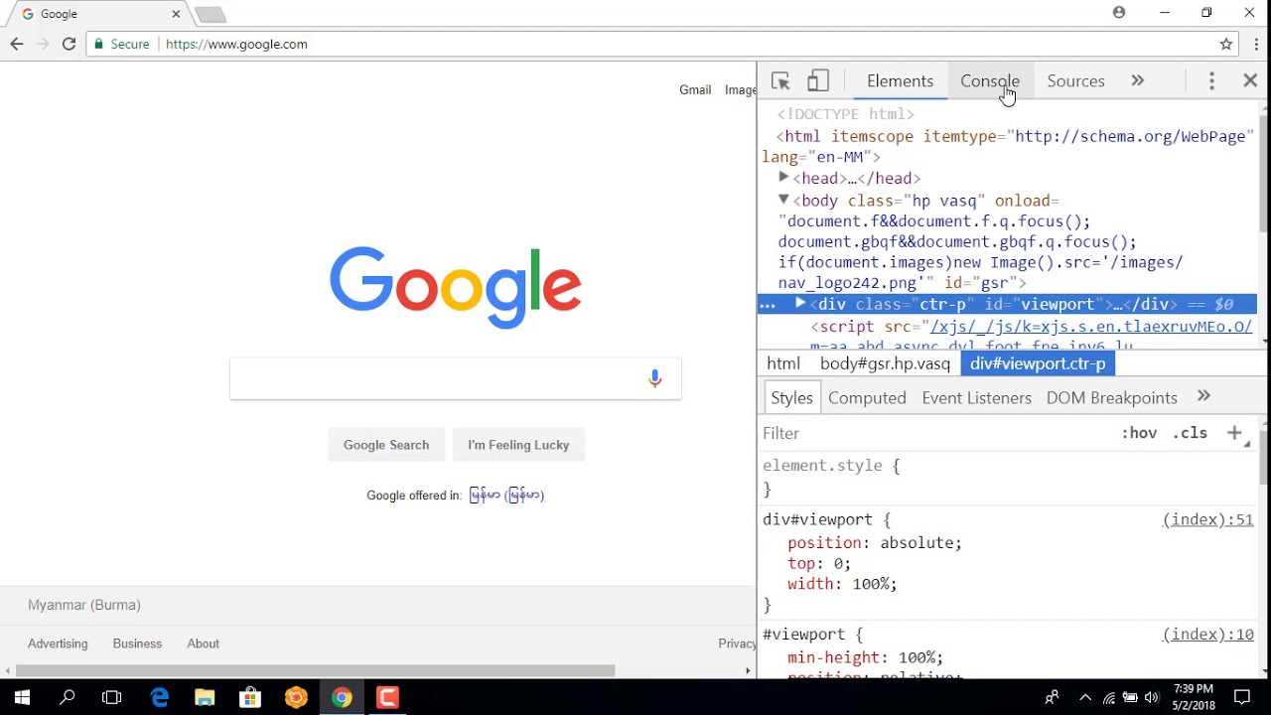Image resolution: width=1271 pixels, height=715 pixels.
Task: Open the Business footer link
Action: (137, 643)
